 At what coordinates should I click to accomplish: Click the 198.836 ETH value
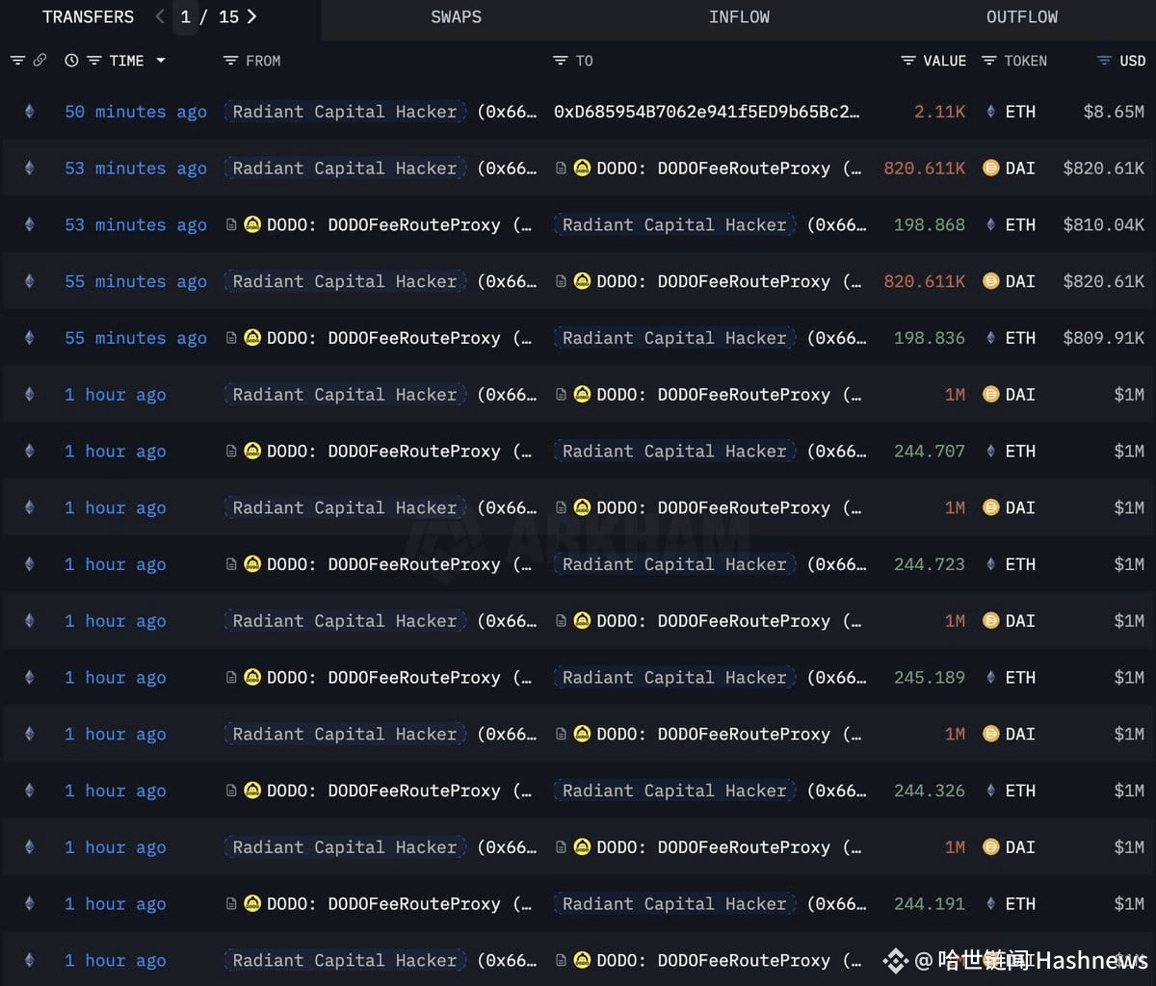929,338
